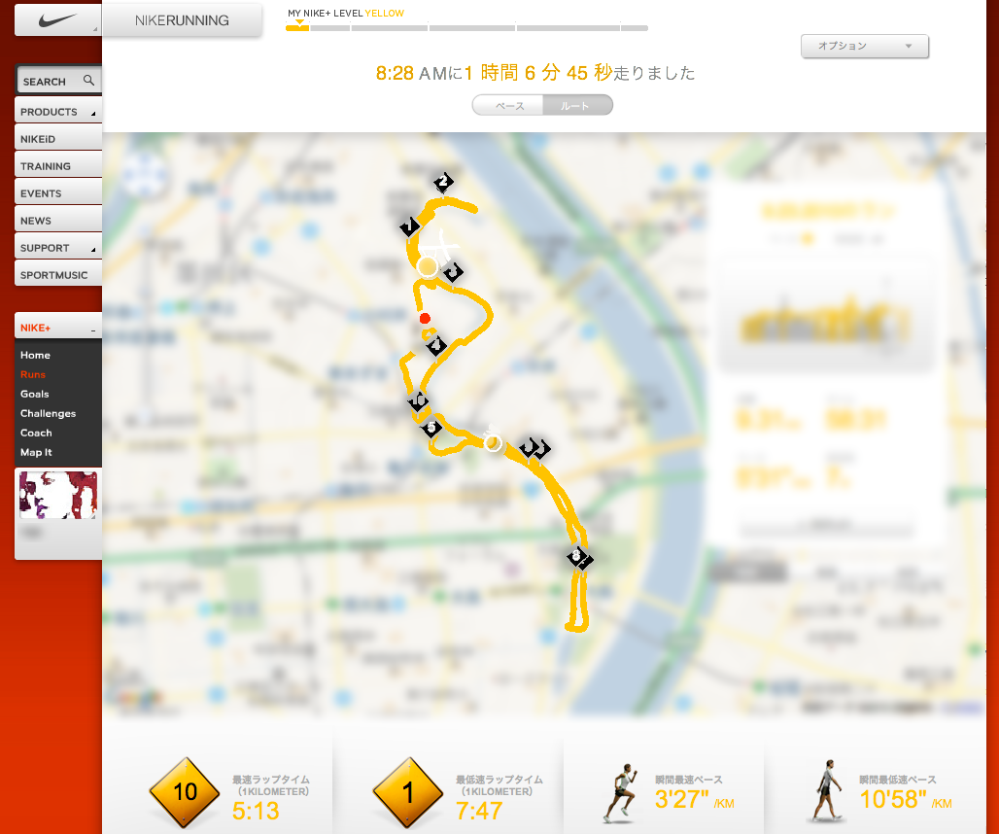Open the NIKEiD menu
The width and height of the screenshot is (999, 834).
58,138
